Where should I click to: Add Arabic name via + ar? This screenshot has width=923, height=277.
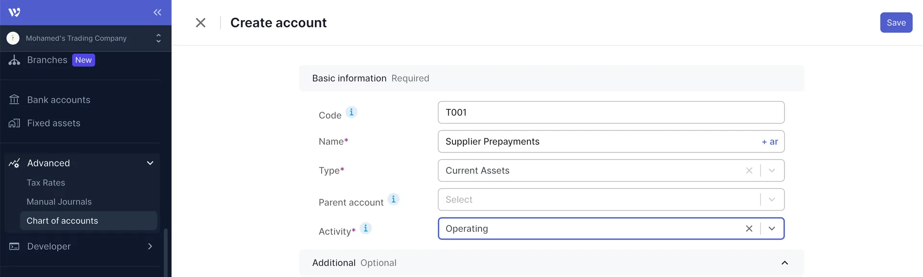[770, 142]
